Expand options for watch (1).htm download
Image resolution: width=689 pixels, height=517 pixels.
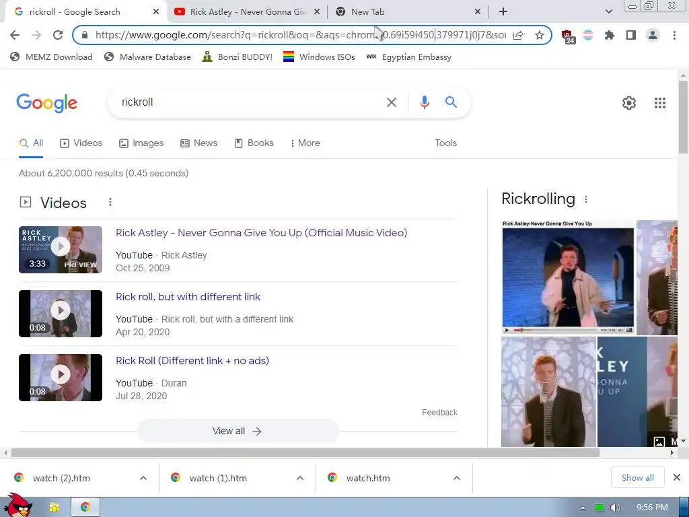(x=300, y=478)
